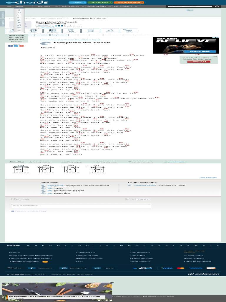Open YouTube Clip option
This screenshot has height=302, width=226.
16,37
